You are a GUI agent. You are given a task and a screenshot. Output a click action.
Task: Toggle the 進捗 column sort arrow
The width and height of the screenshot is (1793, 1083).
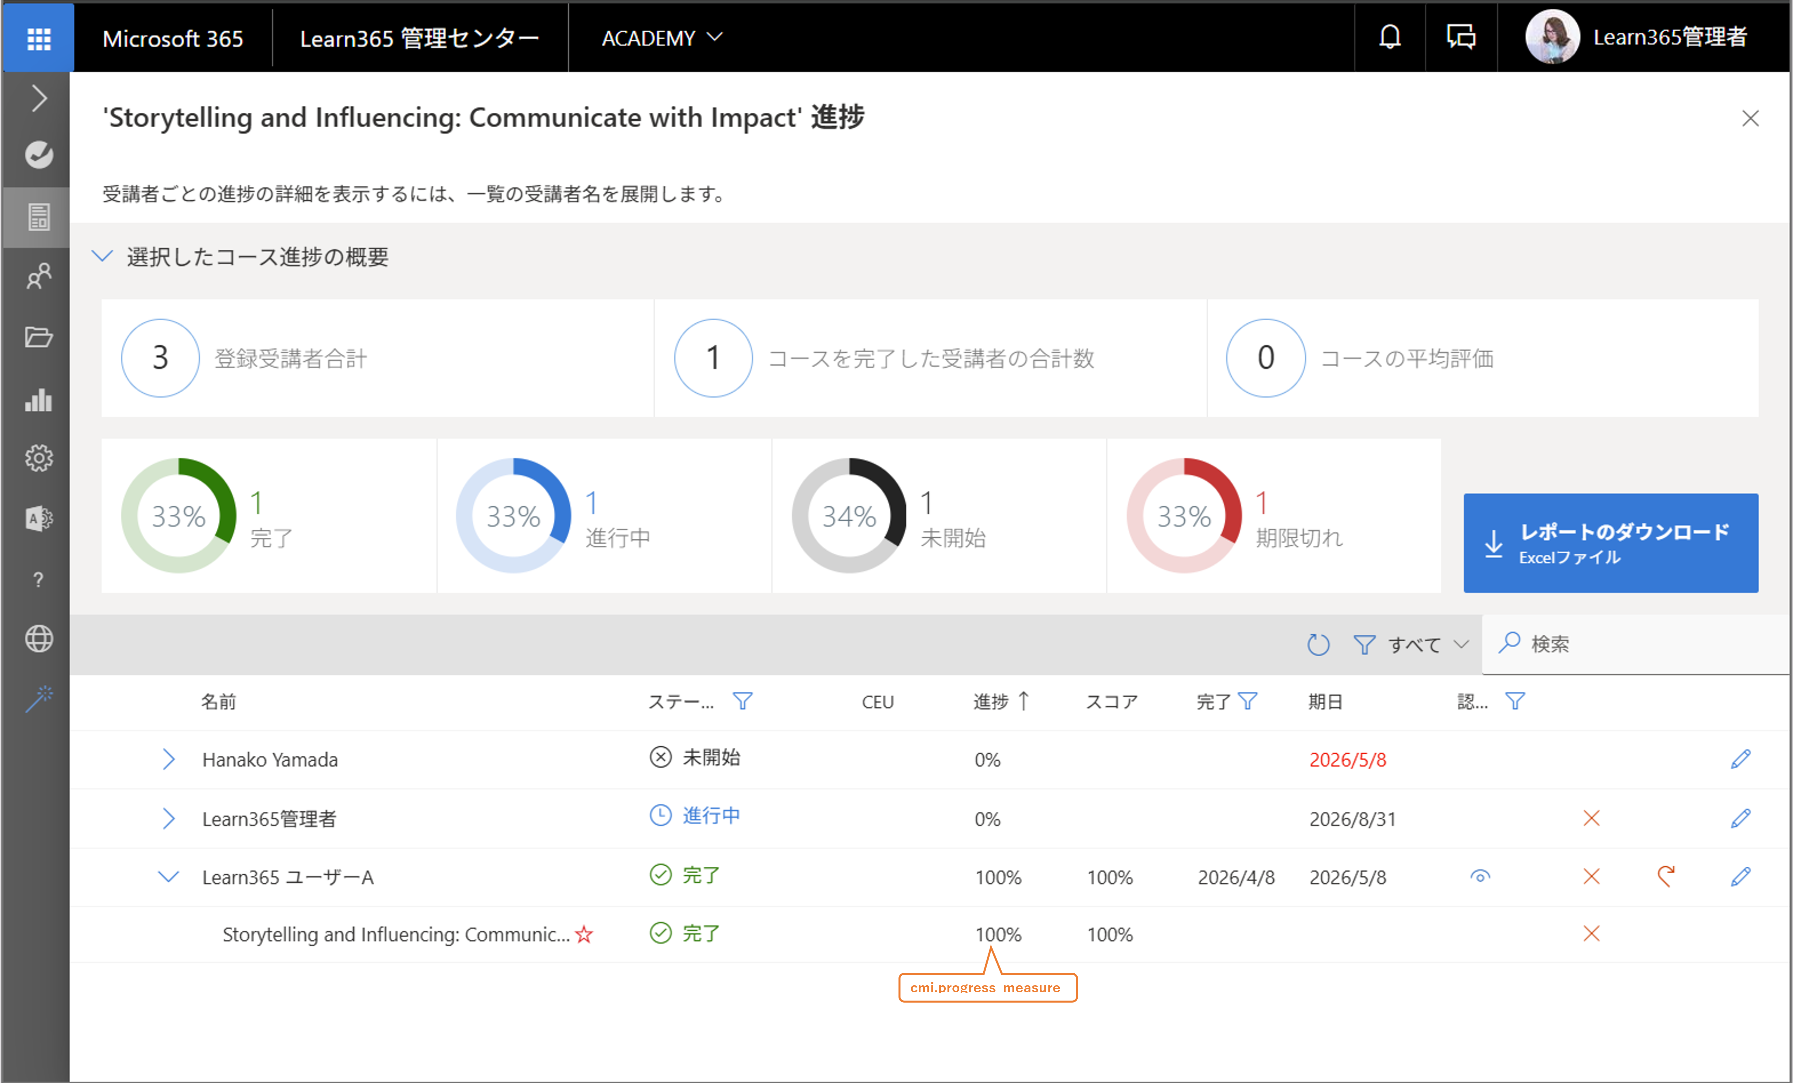click(x=1024, y=701)
